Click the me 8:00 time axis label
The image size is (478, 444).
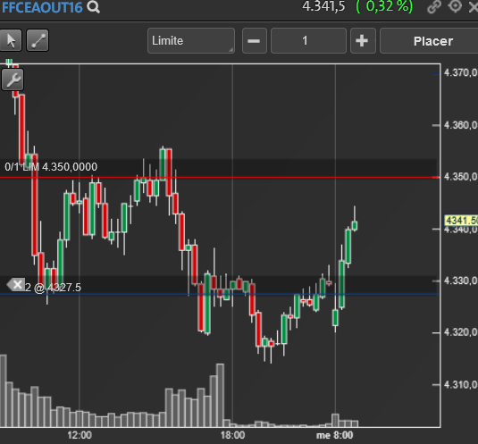tap(335, 435)
